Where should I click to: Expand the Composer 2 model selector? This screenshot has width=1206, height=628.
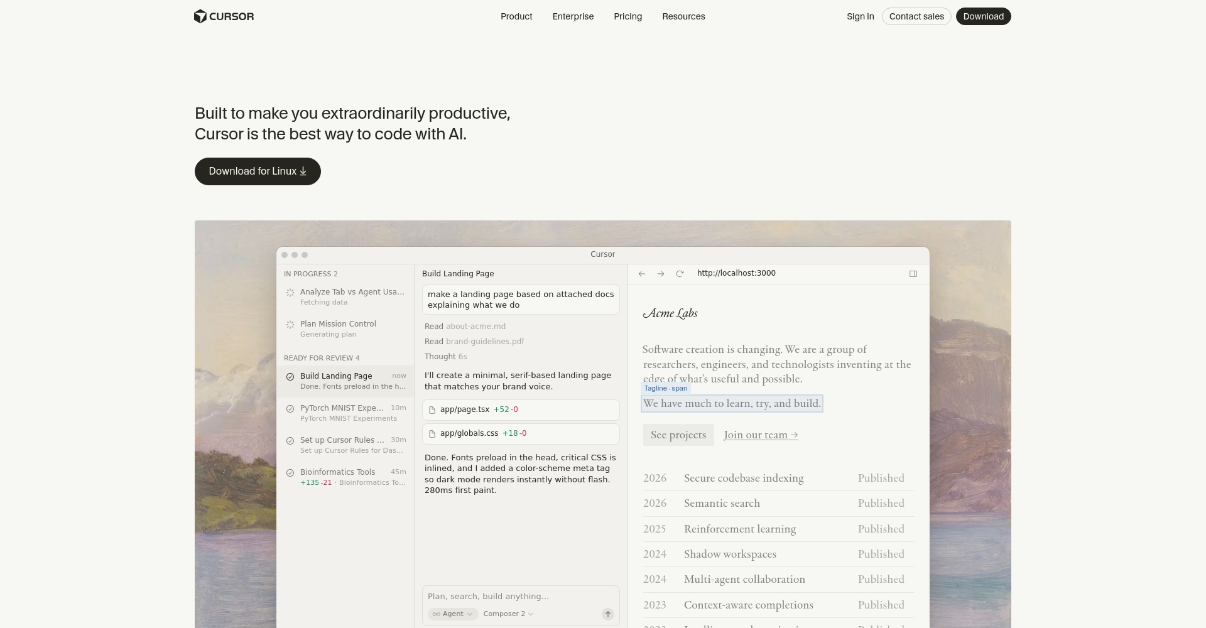pyautogui.click(x=508, y=614)
